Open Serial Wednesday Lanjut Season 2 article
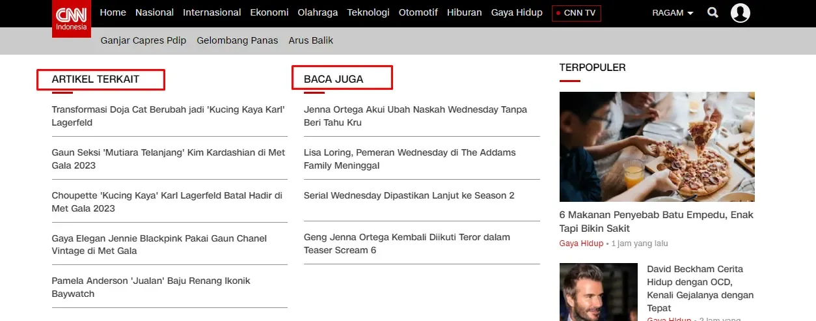Image resolution: width=816 pixels, height=321 pixels. click(x=409, y=195)
